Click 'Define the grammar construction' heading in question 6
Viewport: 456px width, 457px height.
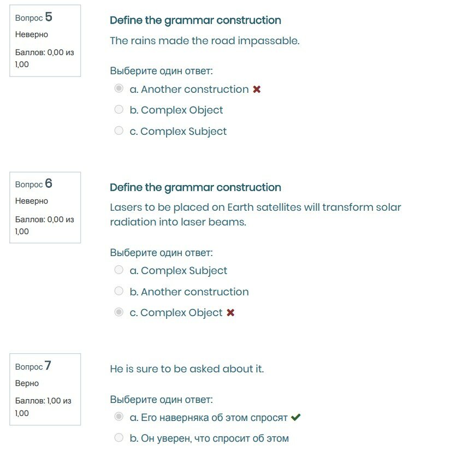point(196,187)
